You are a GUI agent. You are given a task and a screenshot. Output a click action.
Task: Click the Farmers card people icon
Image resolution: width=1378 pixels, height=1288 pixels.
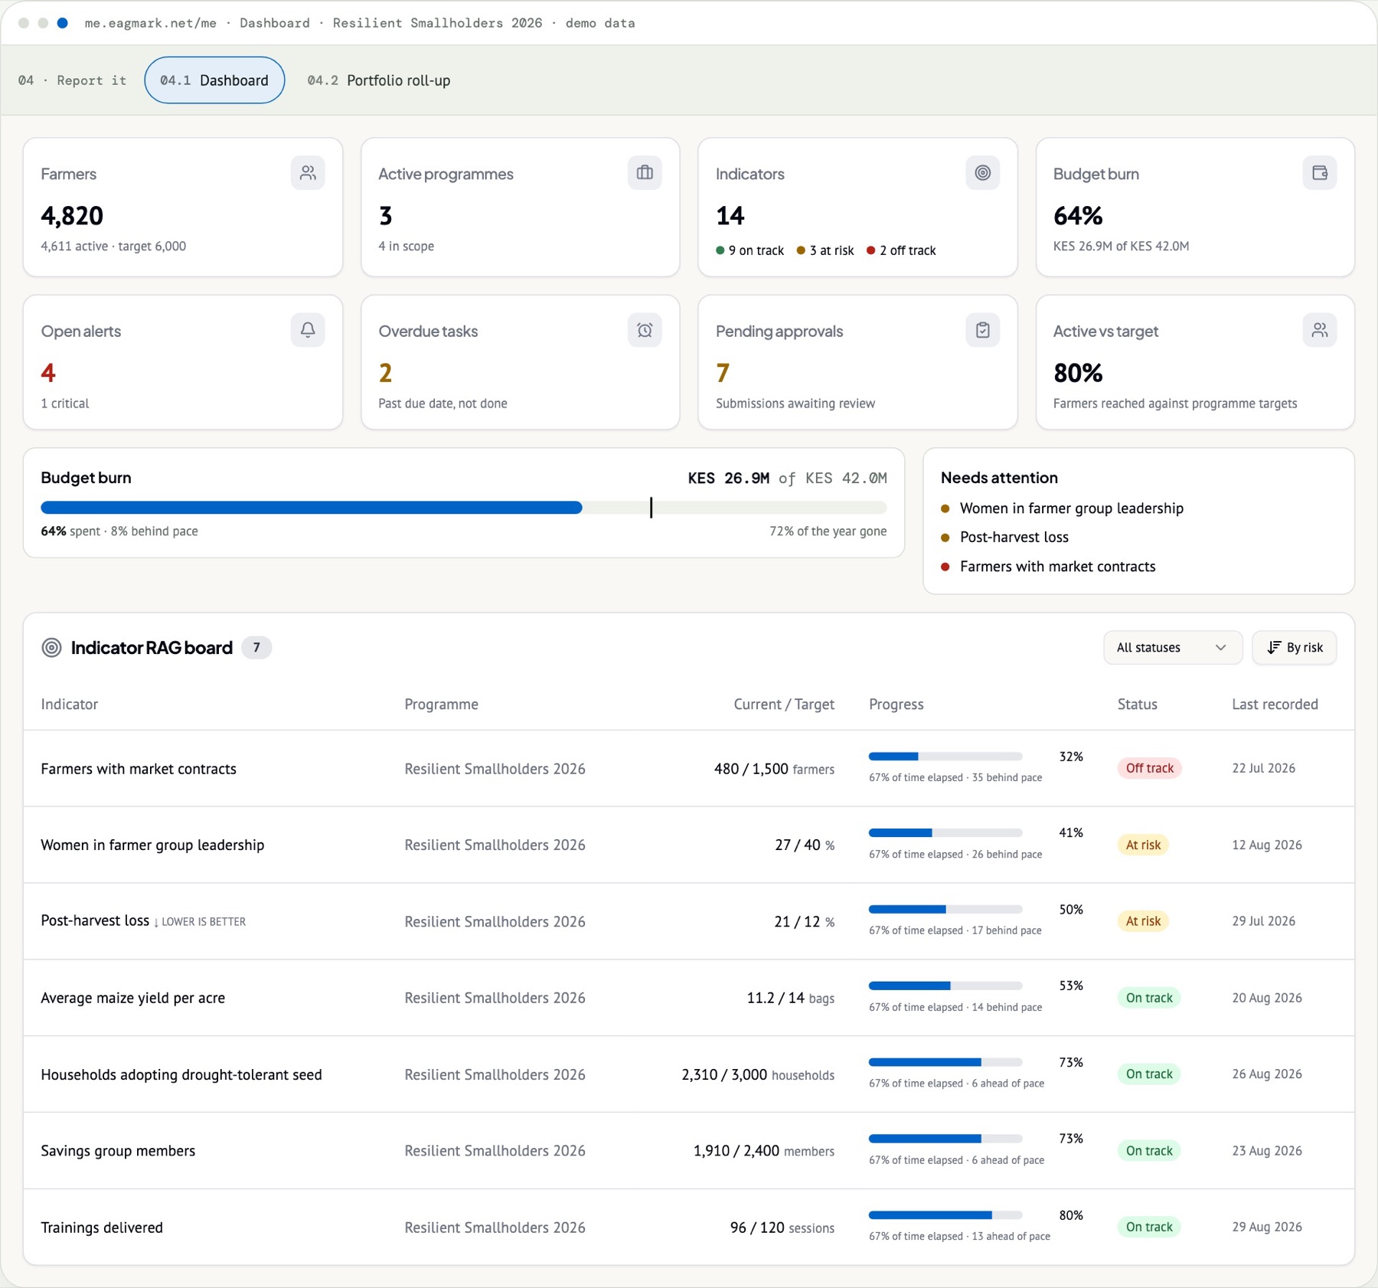point(308,173)
